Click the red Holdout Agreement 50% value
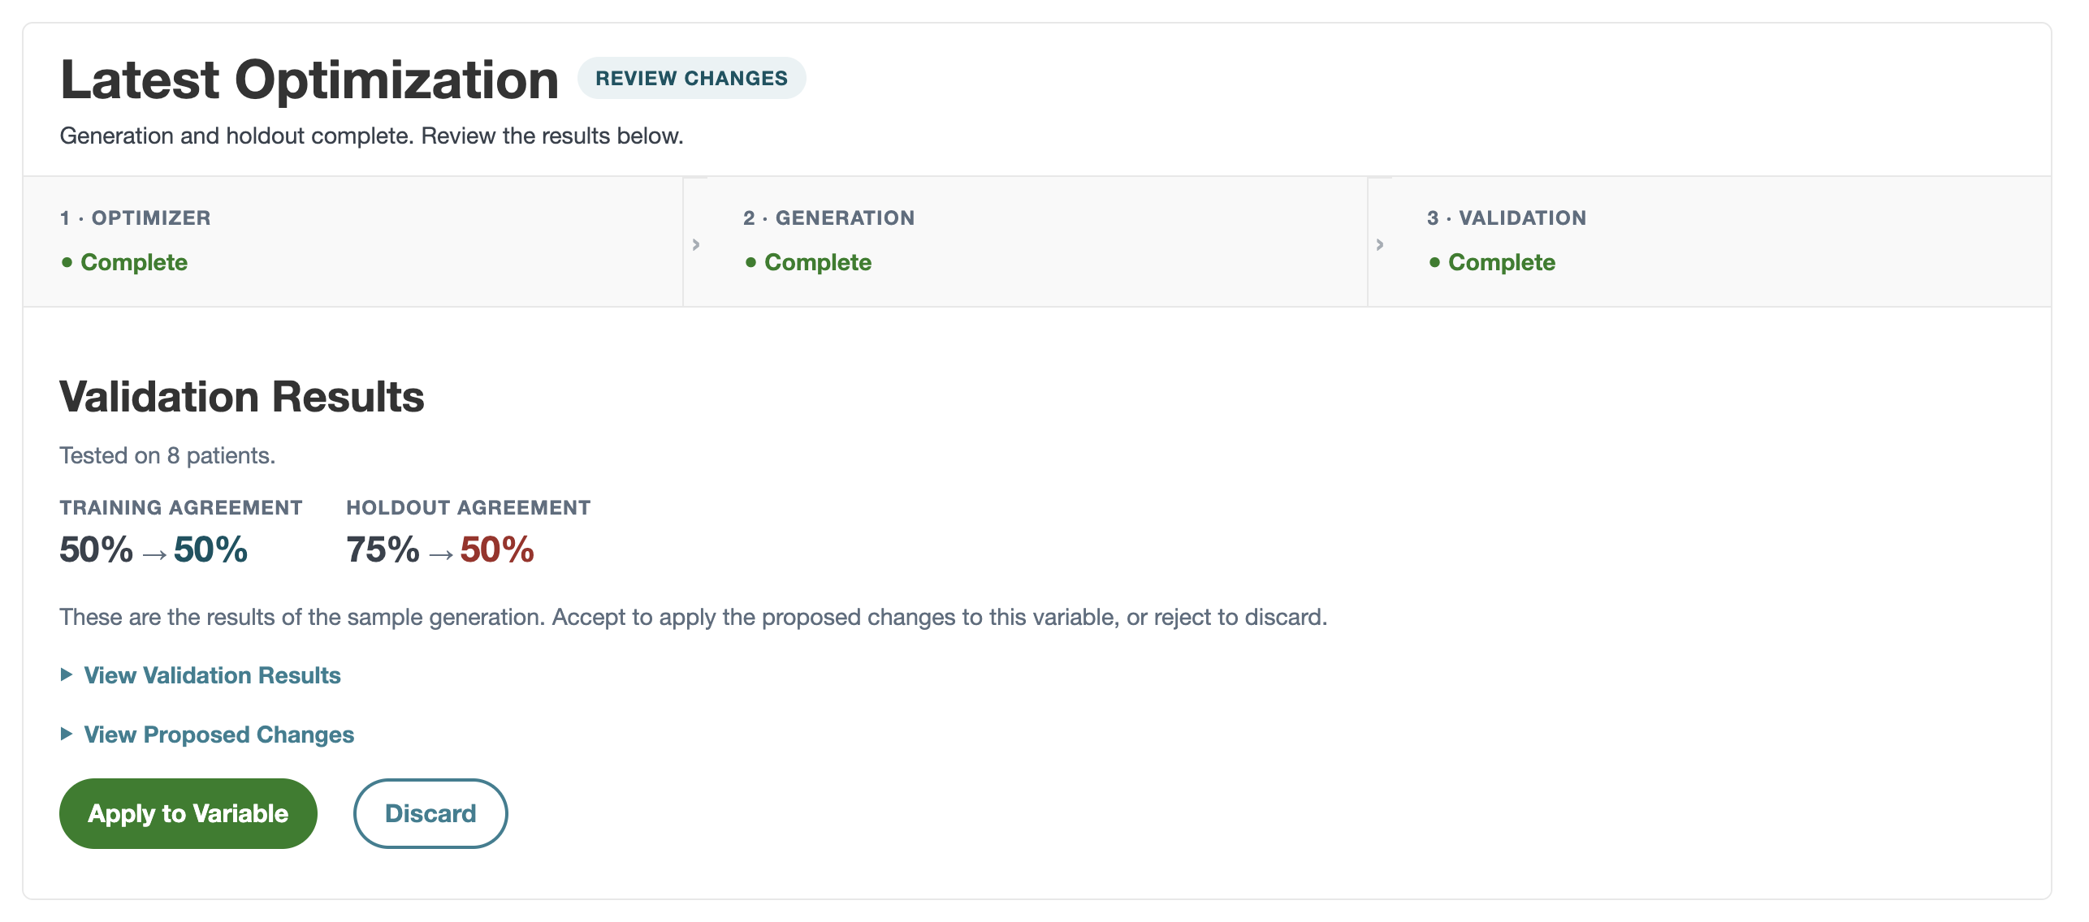Image resolution: width=2089 pixels, height=922 pixels. tap(497, 549)
